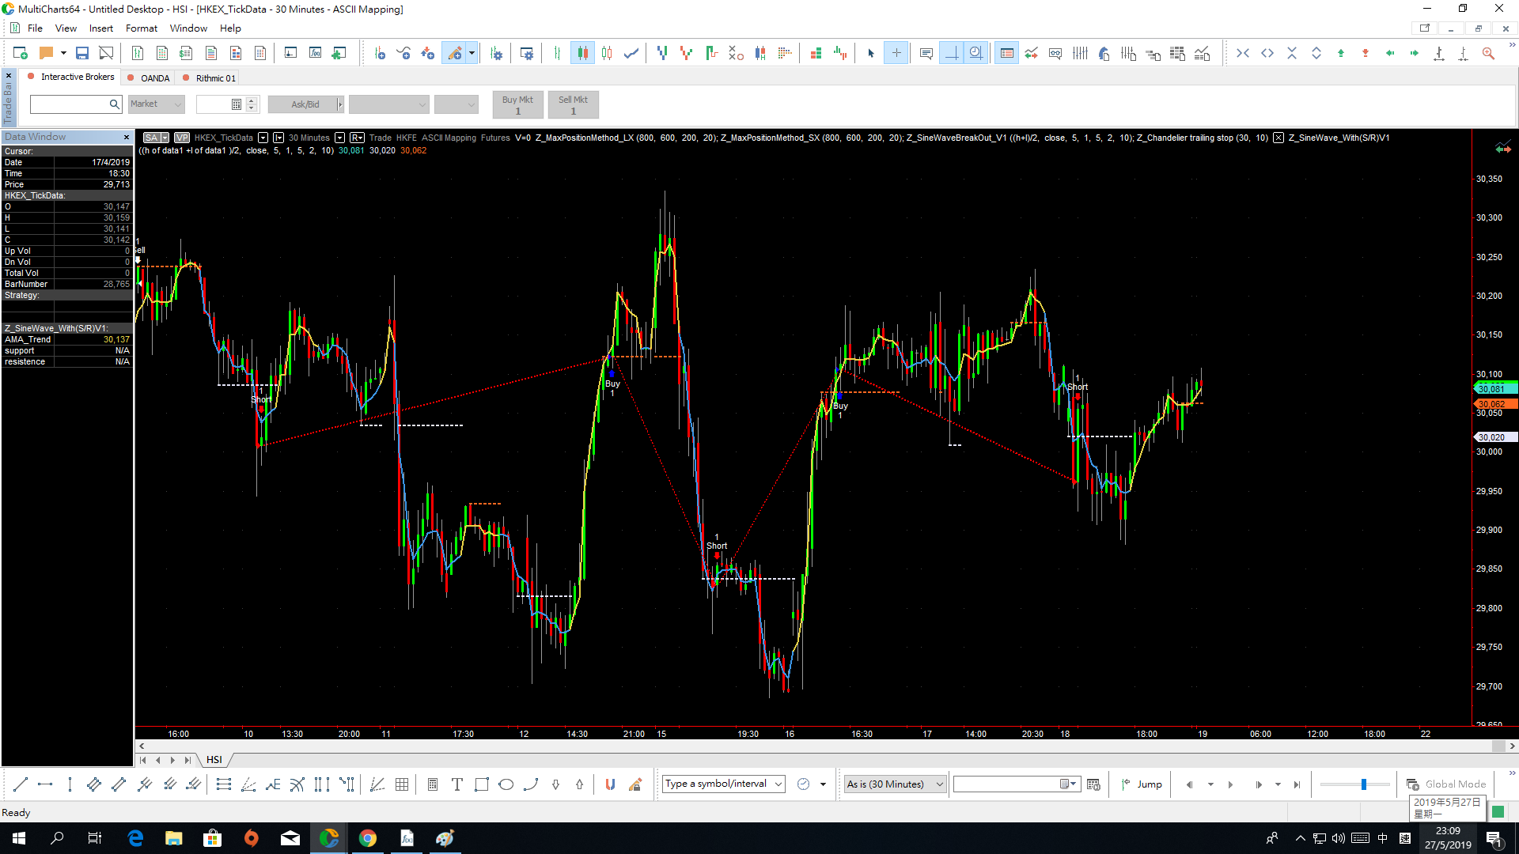The width and height of the screenshot is (1519, 854).
Task: Toggle the VP volume profile button
Action: [x=182, y=138]
